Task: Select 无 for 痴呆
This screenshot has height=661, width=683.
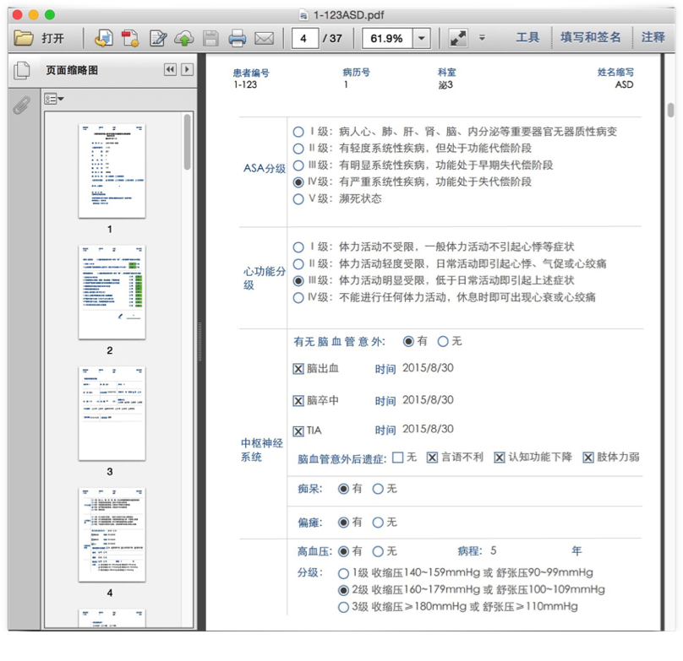Action: (x=378, y=489)
